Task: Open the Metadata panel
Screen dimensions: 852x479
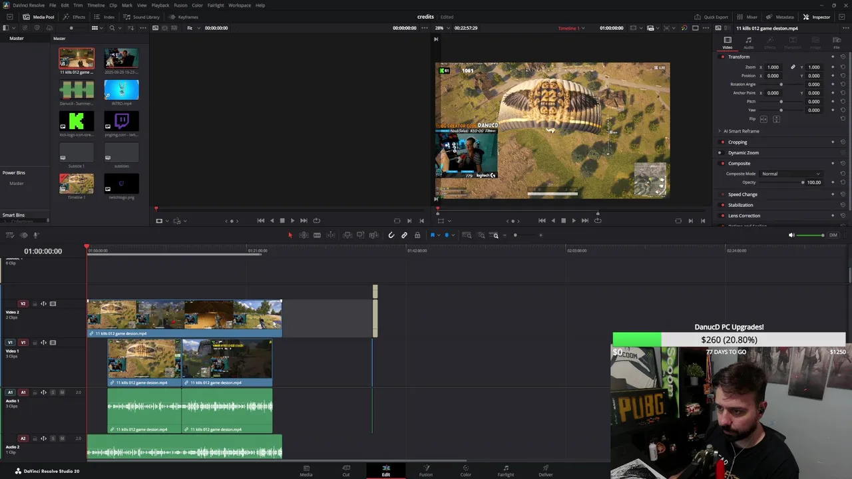Action: 780,17
